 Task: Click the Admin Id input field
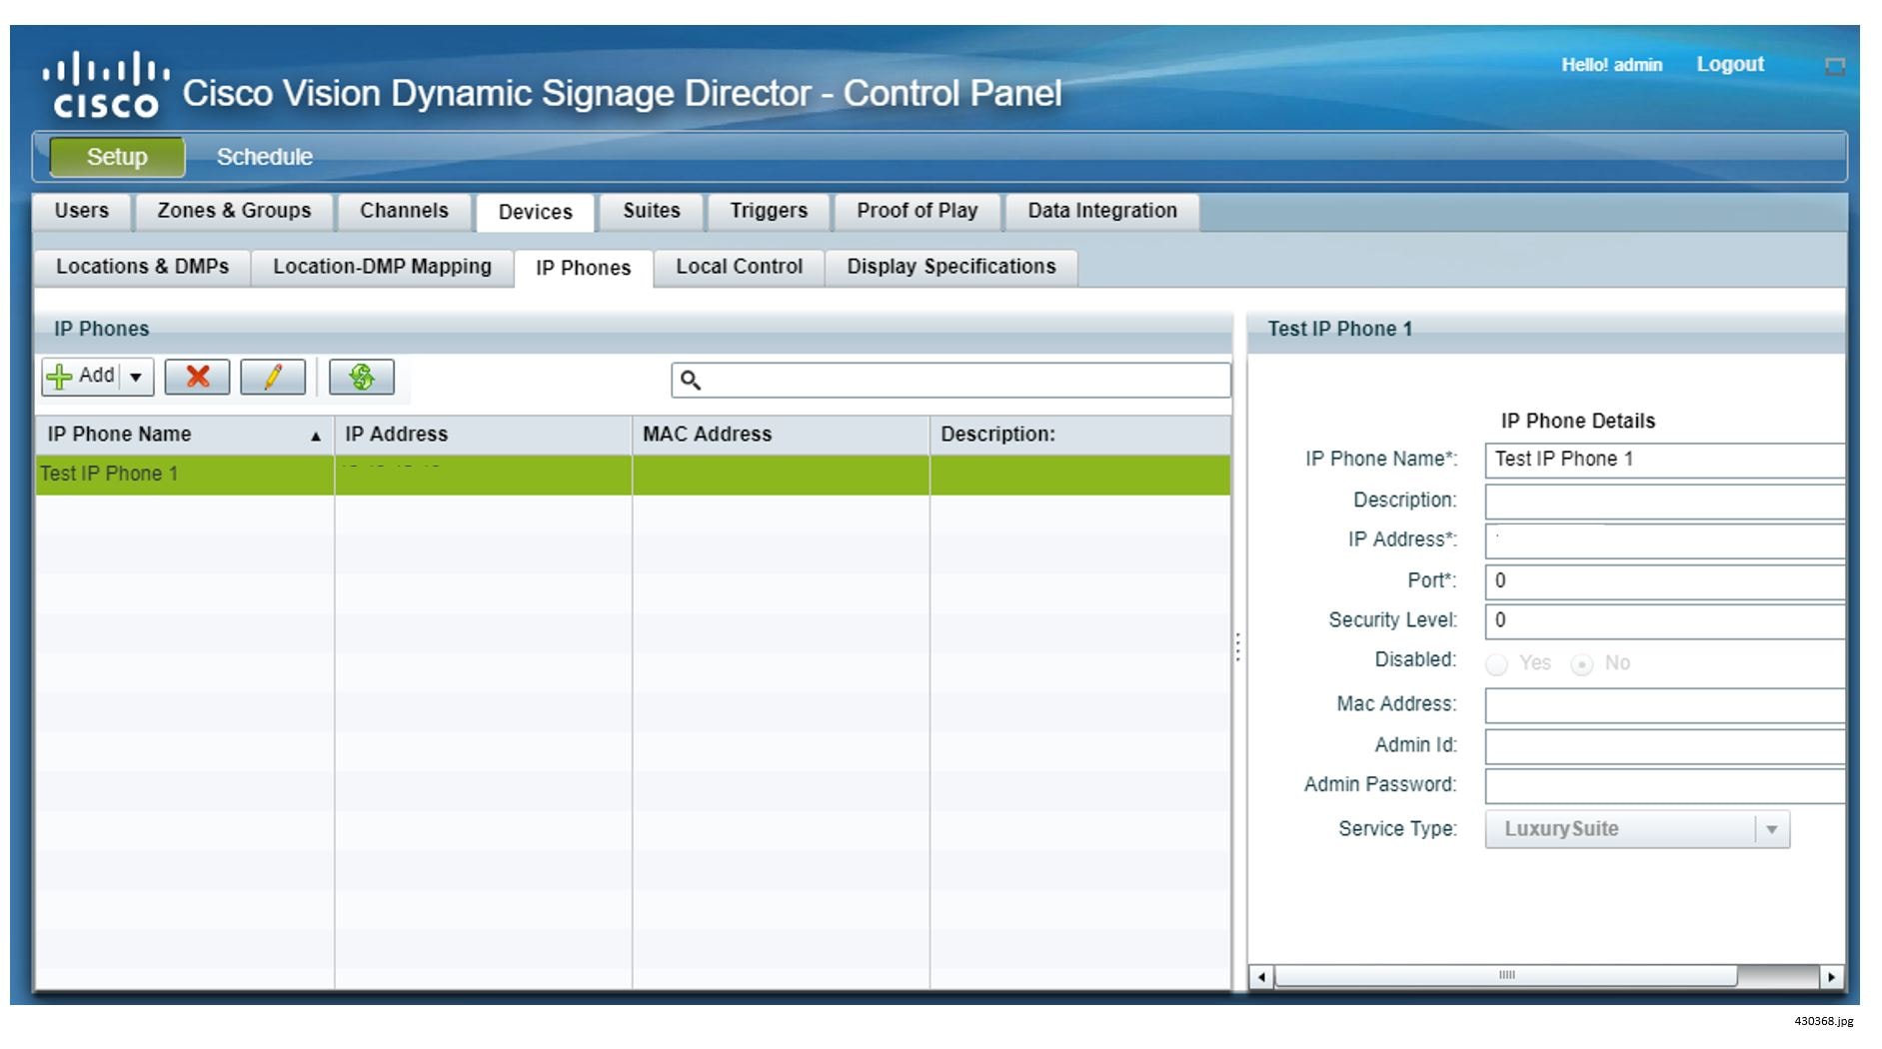tap(1665, 746)
